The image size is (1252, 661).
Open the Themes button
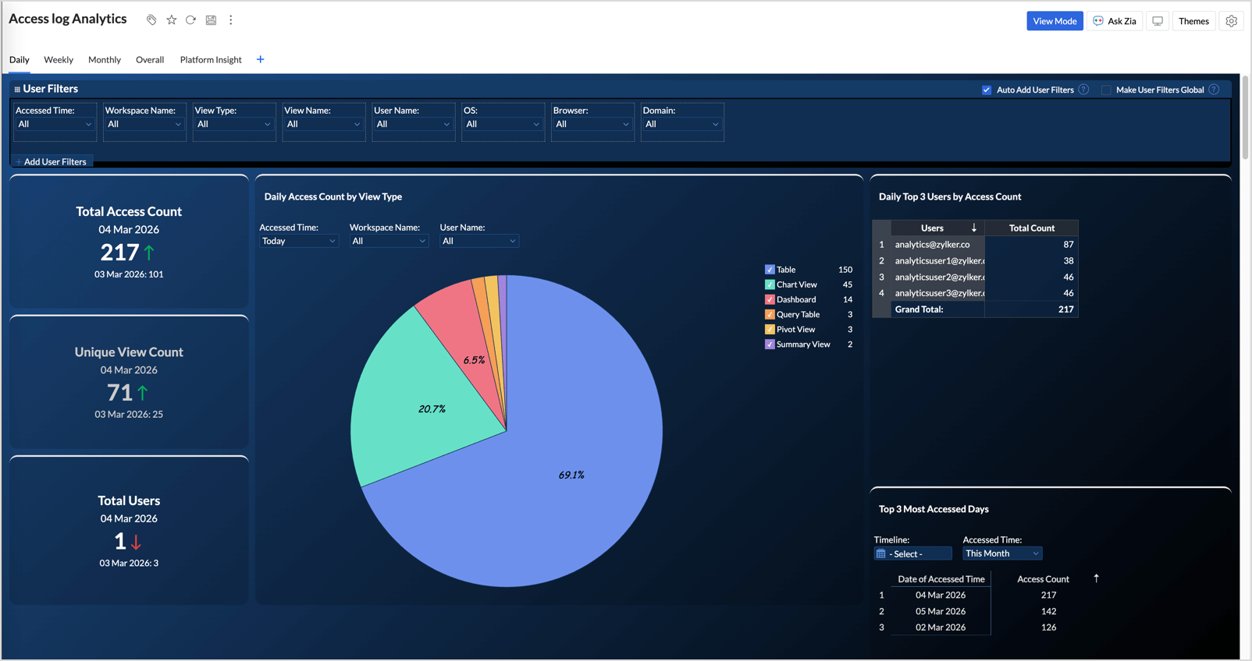click(x=1193, y=21)
